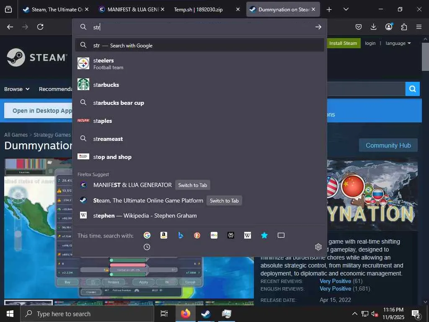Search this time with Wikipedia icon
This screenshot has height=322, width=429.
click(x=247, y=235)
